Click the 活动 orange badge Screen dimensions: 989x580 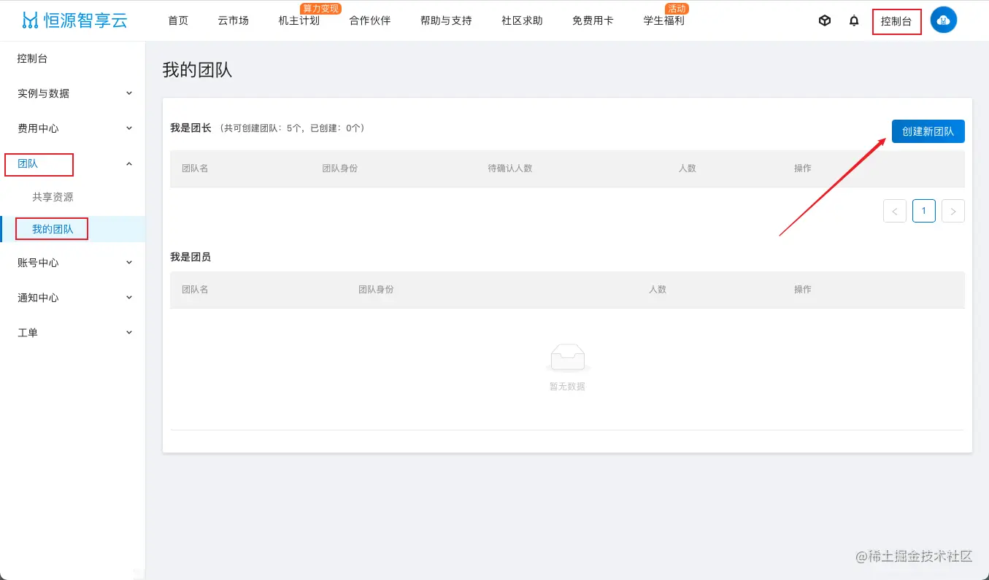point(677,9)
